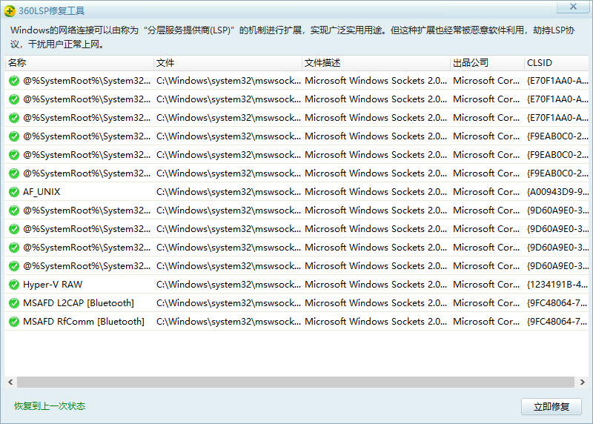Image resolution: width=593 pixels, height=424 pixels.
Task: Click green check icon of MSAFD RfComm row
Action: tap(14, 322)
